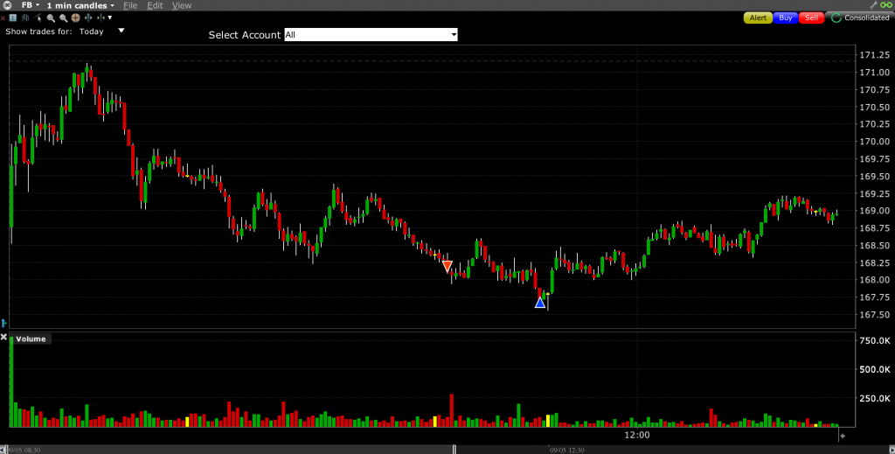Click the bar chart type icon
895x454 pixels.
point(25,18)
